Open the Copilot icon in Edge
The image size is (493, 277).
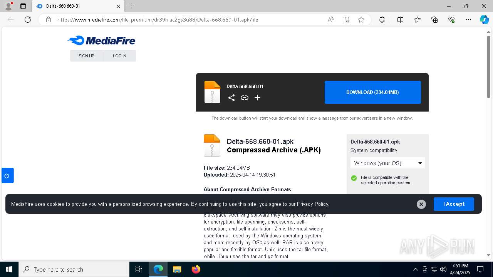click(484, 20)
